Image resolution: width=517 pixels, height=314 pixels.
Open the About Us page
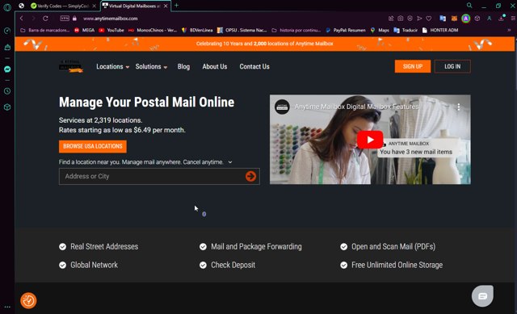pos(215,66)
